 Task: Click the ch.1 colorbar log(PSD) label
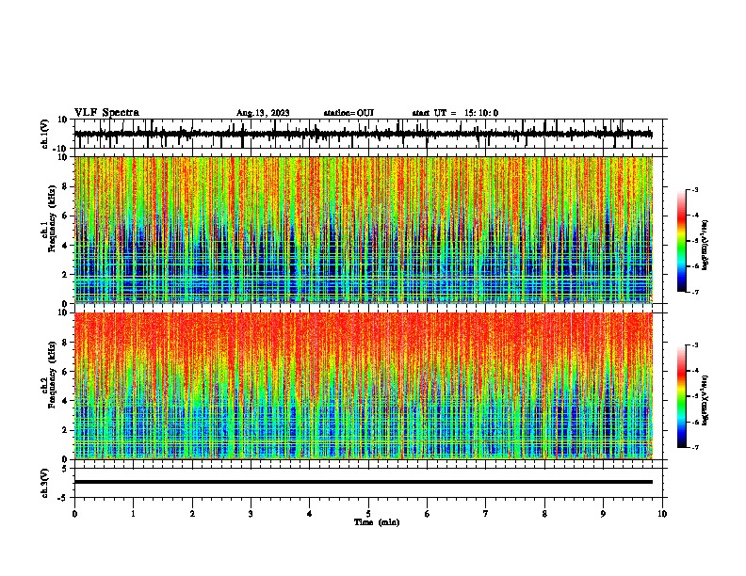(705, 245)
